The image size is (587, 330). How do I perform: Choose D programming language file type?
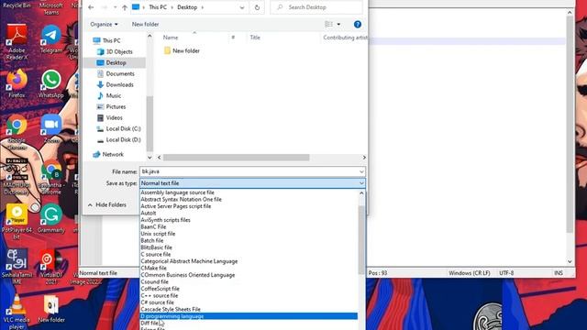pyautogui.click(x=249, y=316)
